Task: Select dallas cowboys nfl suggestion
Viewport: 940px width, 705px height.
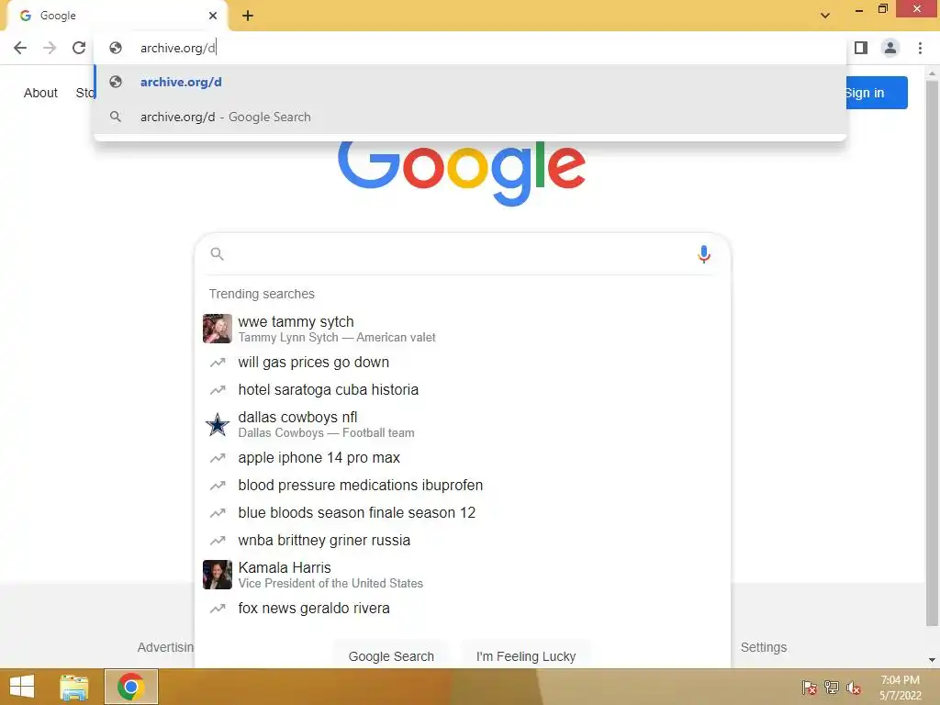Action: (462, 424)
